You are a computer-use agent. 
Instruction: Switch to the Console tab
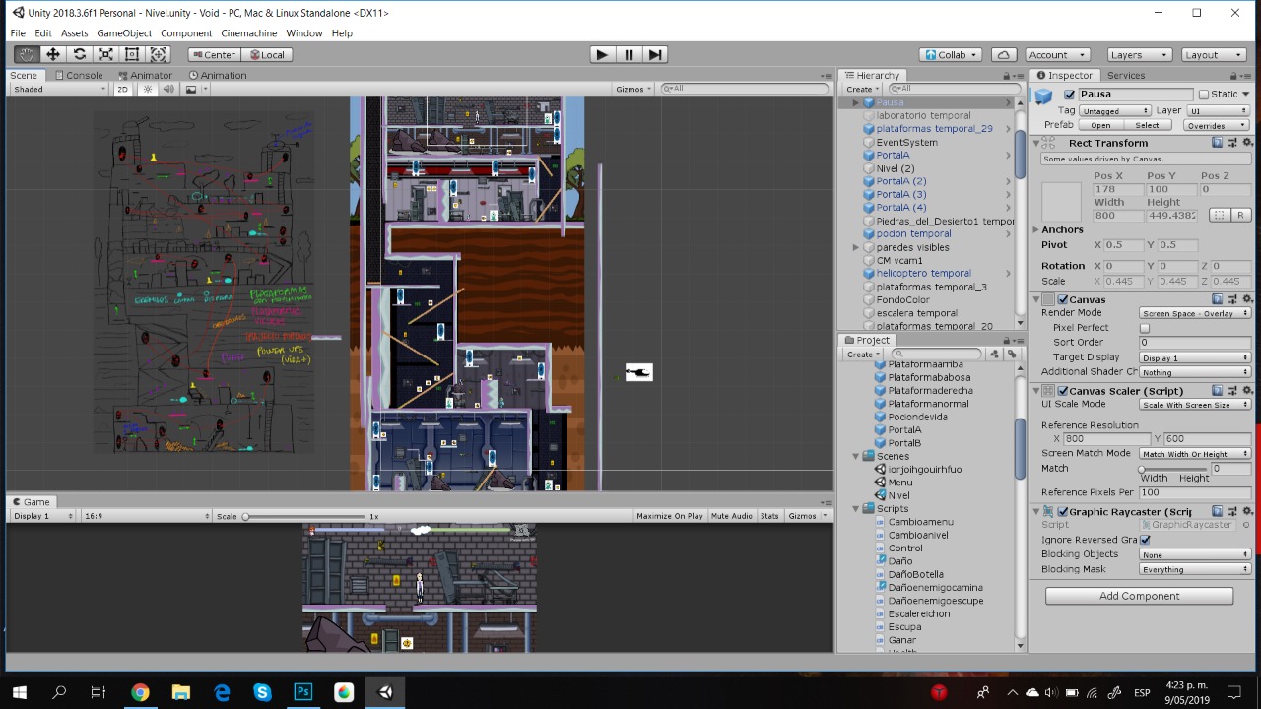click(x=78, y=75)
